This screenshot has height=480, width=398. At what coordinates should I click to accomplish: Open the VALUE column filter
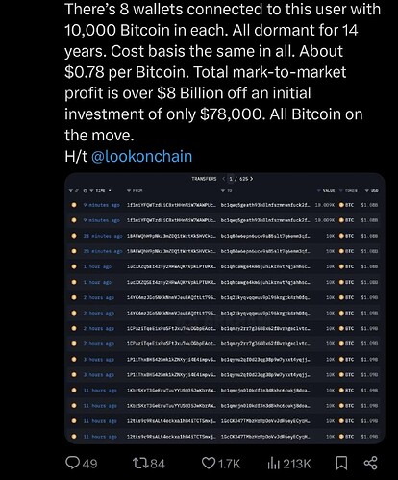tap(326, 190)
